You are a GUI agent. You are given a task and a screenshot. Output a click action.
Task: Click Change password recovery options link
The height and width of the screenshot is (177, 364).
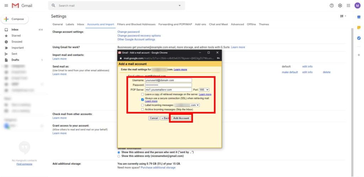(x=139, y=36)
